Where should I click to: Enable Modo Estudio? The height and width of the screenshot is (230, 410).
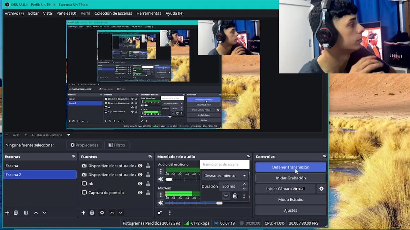(x=291, y=200)
